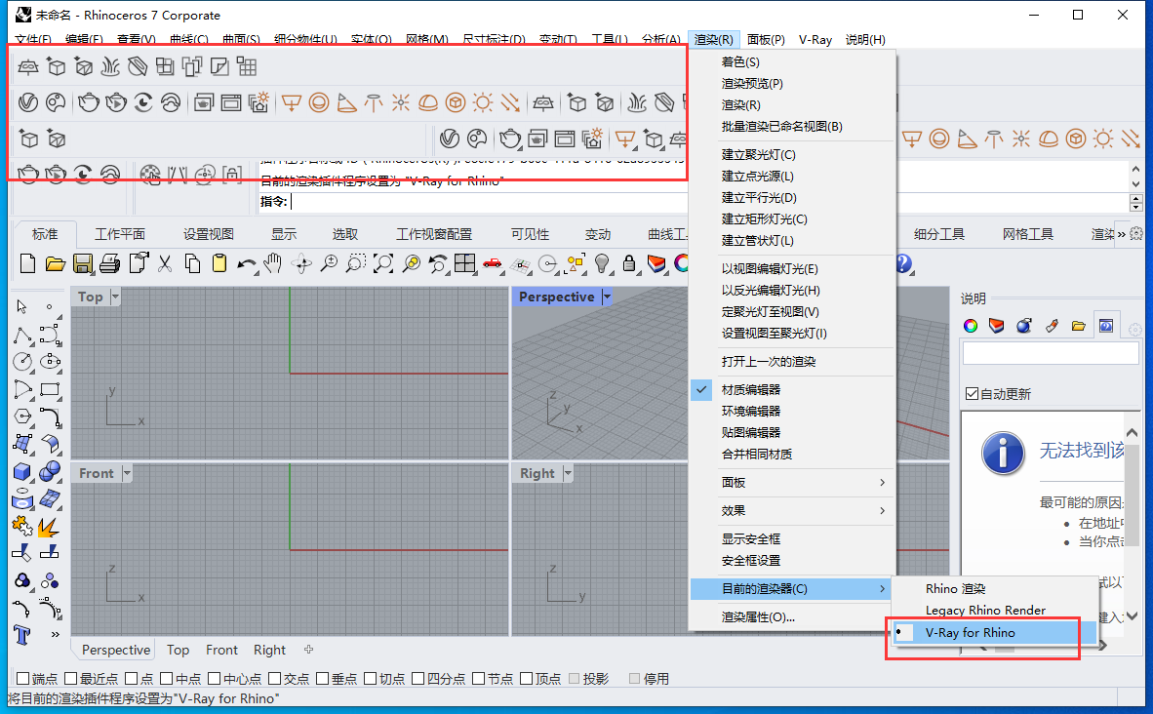Click the padlock lock-objects icon

click(629, 263)
